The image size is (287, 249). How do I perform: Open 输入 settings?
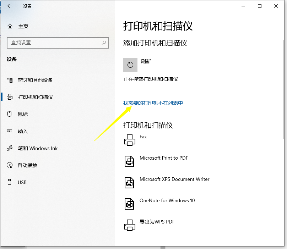pos(23,131)
